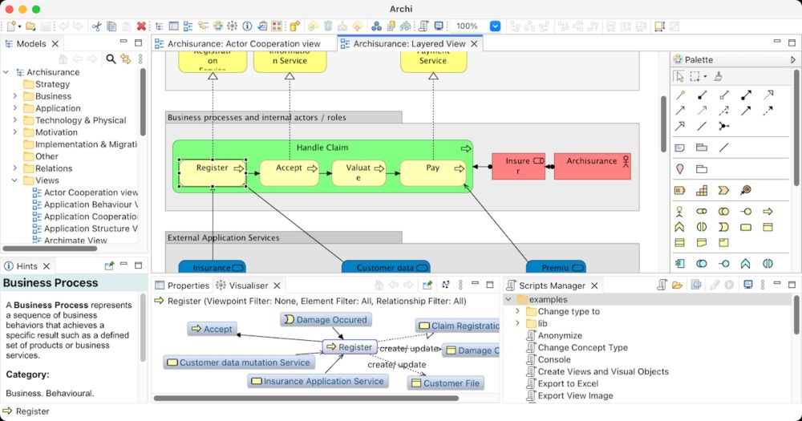This screenshot has width=802, height=421.
Task: Expand the Motivation folder
Action: click(14, 132)
